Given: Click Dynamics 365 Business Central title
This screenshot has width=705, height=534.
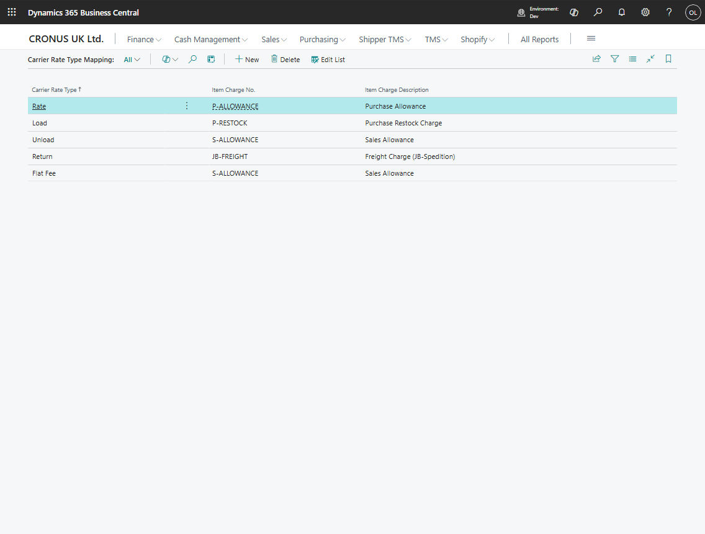Looking at the screenshot, I should tap(83, 12).
